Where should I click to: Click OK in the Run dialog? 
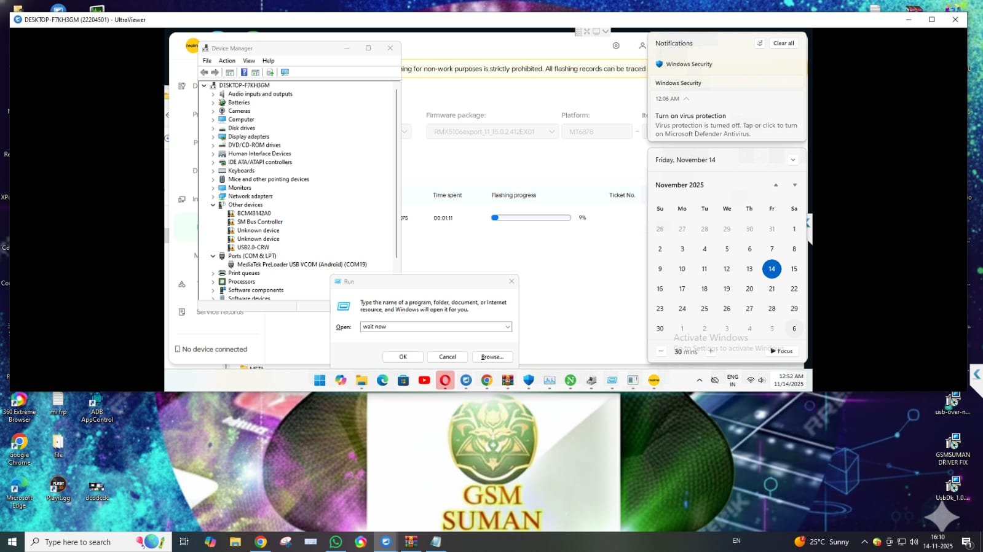click(403, 357)
